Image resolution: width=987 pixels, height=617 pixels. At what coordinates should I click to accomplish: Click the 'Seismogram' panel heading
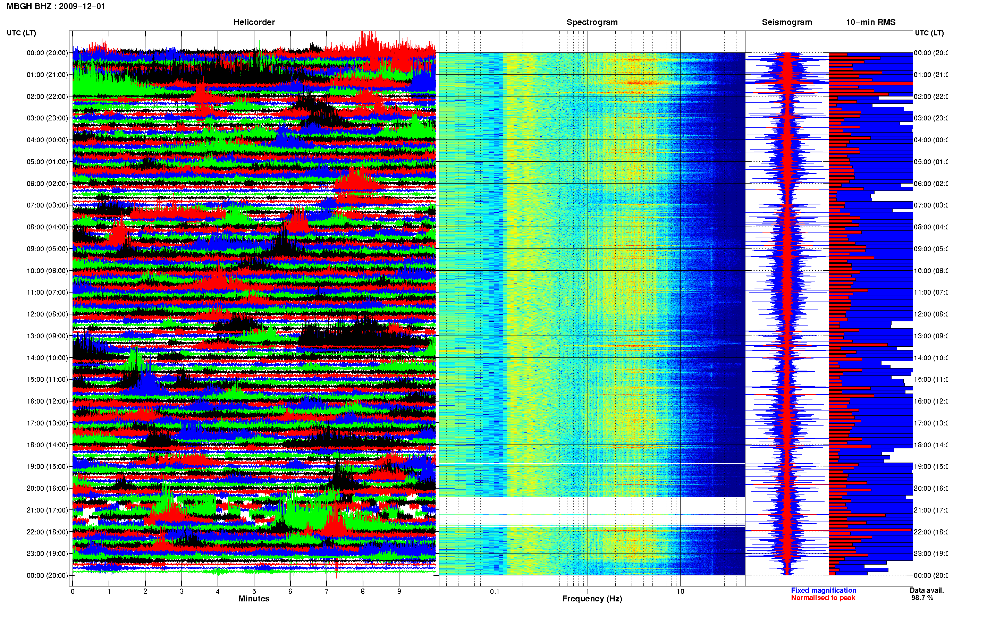(x=787, y=22)
